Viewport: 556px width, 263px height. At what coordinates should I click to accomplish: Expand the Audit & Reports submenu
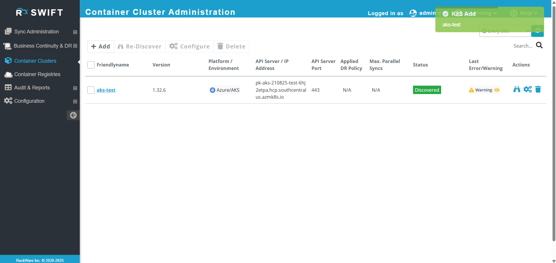coord(75,88)
